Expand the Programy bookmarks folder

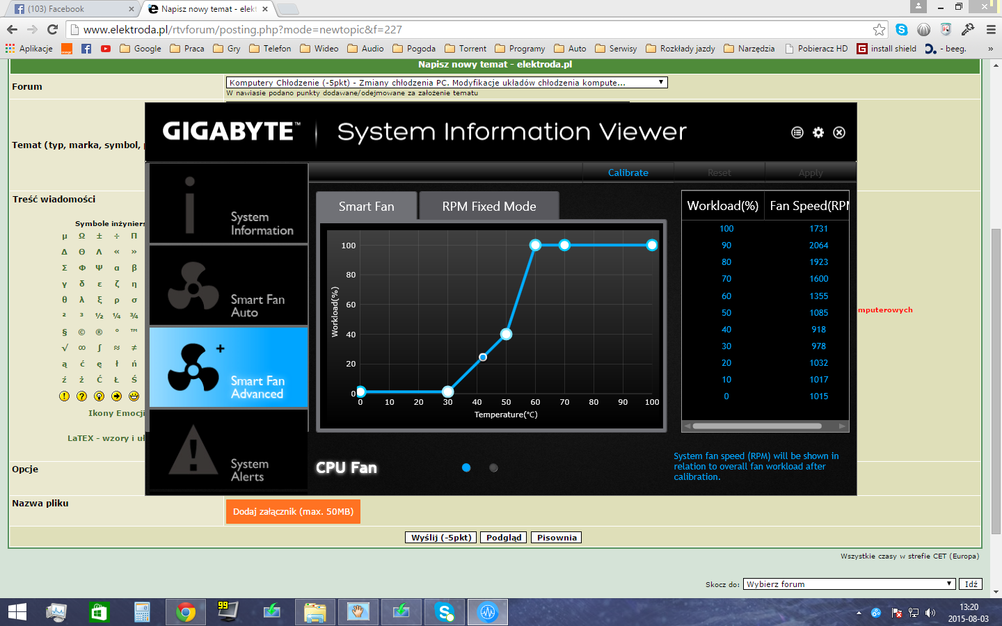pos(520,49)
